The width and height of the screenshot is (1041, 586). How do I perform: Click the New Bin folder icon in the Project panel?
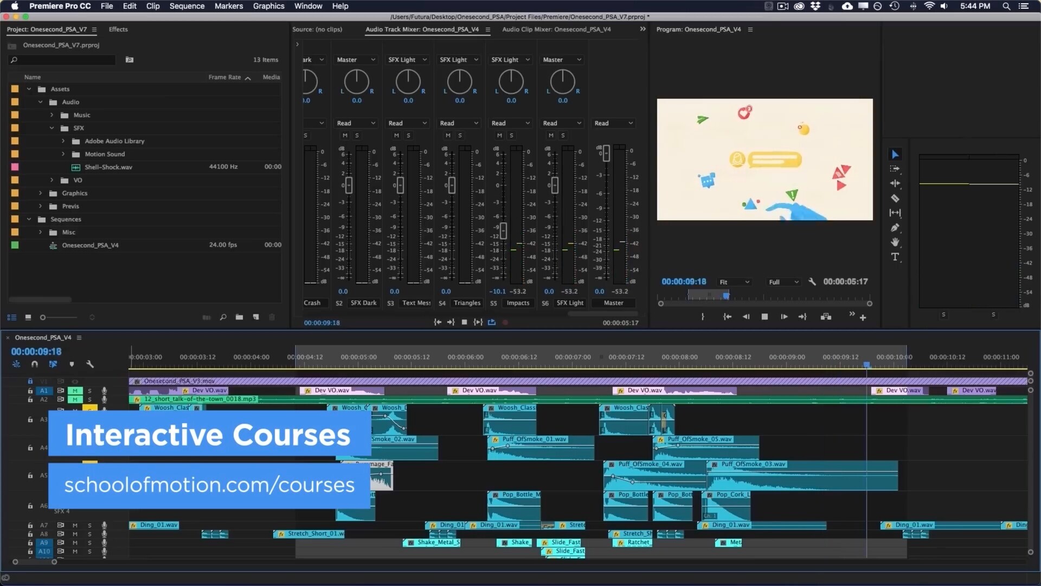coord(239,317)
